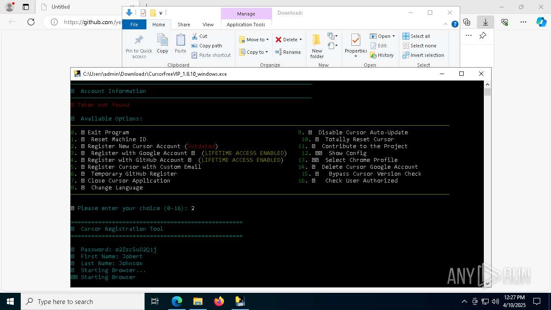Screen dimensions: 551x310
Task: Click Cut in Clipboard group
Action: (199, 36)
